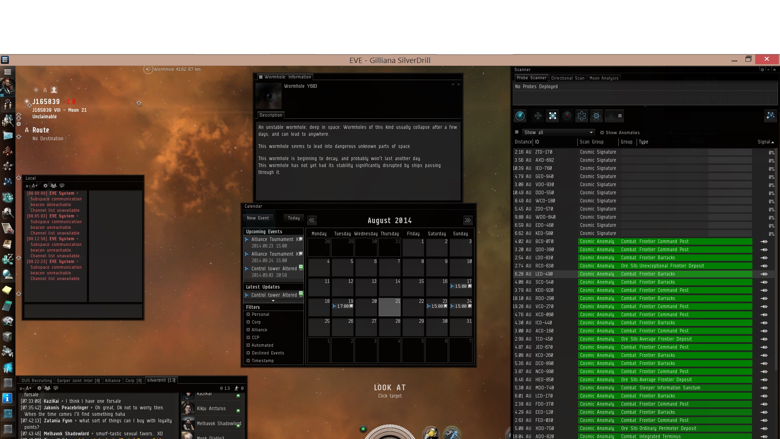
Task: Toggle the Declined Events filter checkbox
Action: (x=248, y=353)
